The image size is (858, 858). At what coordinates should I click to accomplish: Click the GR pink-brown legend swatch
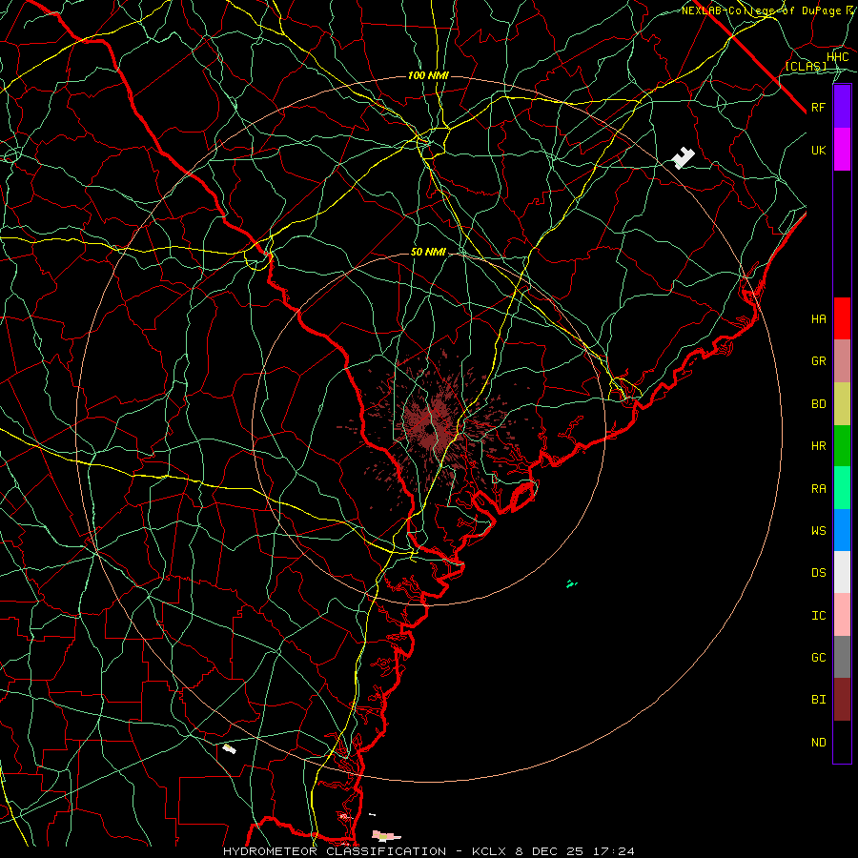pyautogui.click(x=842, y=360)
